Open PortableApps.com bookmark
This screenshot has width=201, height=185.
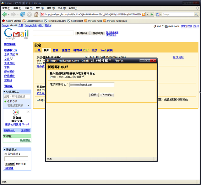[55, 21]
